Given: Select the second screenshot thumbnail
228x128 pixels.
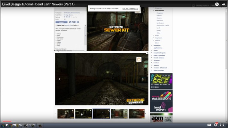Looking at the screenshot, I should tap(84, 114).
